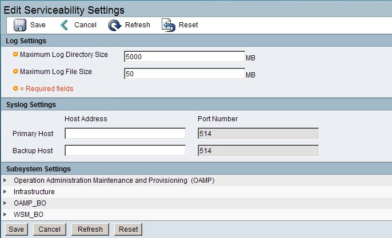Click the green Cancel arrow icon
This screenshot has height=238, width=392.
click(x=65, y=25)
